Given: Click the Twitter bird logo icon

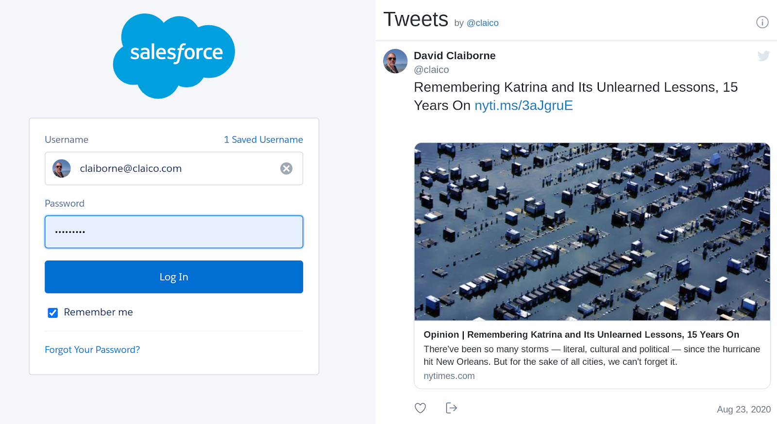Looking at the screenshot, I should (x=763, y=56).
